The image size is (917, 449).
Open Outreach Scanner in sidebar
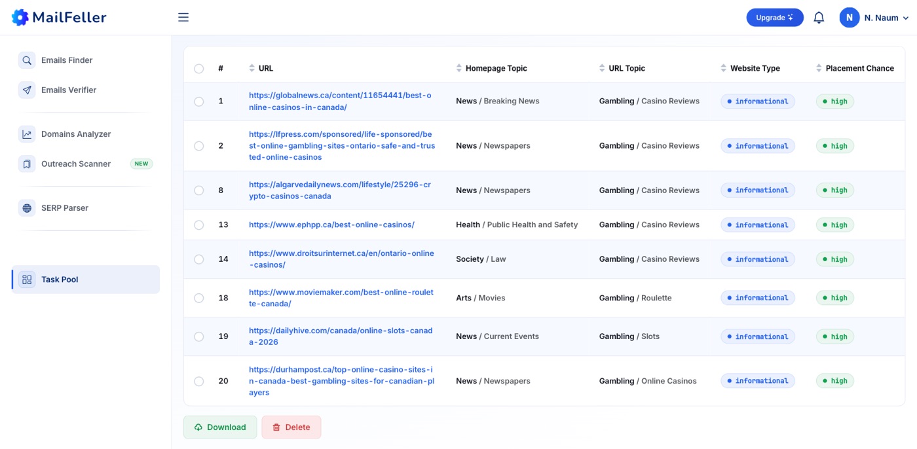point(86,164)
